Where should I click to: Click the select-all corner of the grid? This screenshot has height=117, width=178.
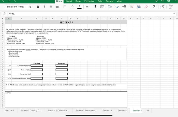pyautogui.click(x=3, y=18)
